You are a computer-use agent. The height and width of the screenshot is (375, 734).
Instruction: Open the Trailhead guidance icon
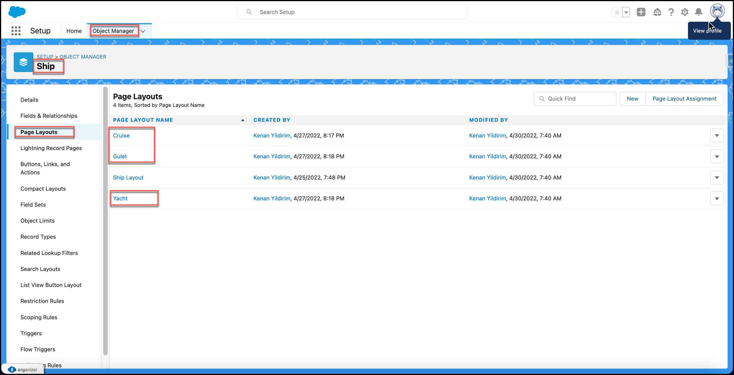coord(657,12)
